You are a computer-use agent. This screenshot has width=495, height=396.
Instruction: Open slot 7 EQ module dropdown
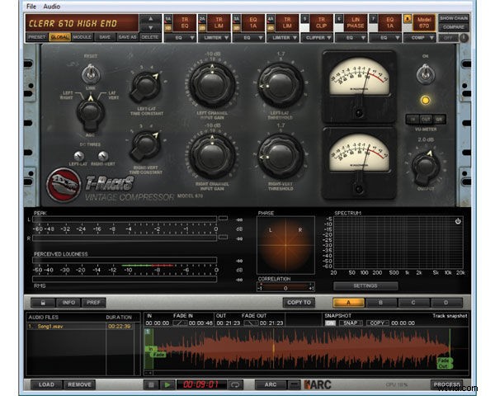click(384, 38)
